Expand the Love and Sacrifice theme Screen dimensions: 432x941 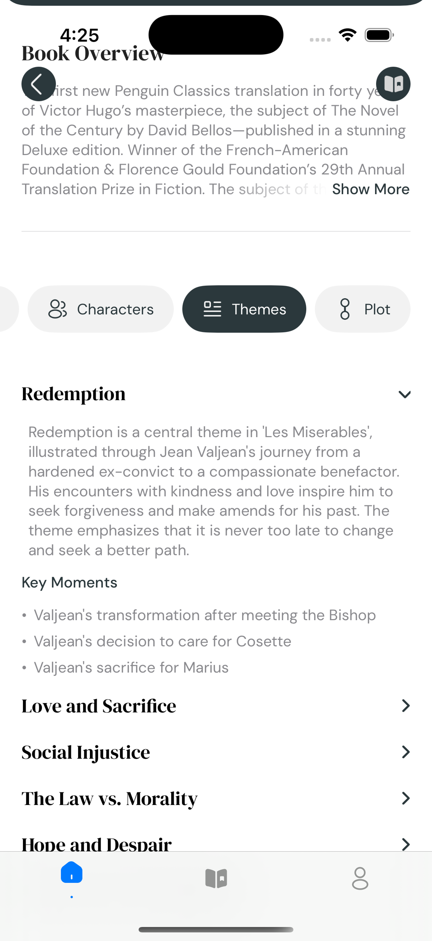coord(405,706)
